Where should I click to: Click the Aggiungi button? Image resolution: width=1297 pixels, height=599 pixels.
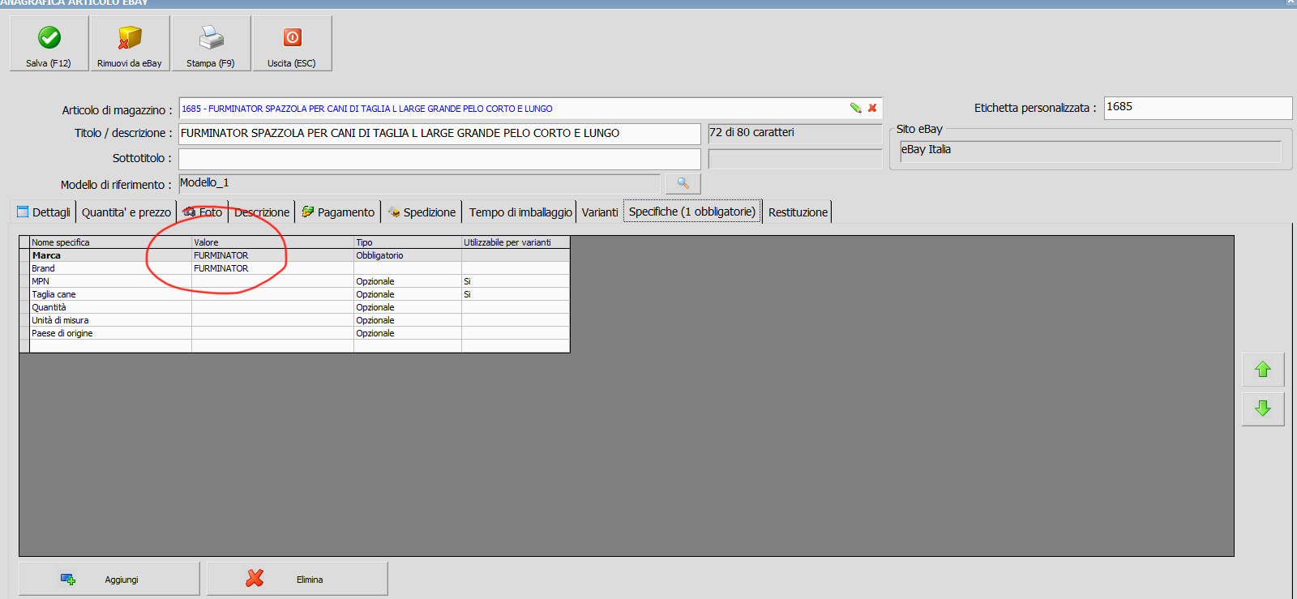109,579
